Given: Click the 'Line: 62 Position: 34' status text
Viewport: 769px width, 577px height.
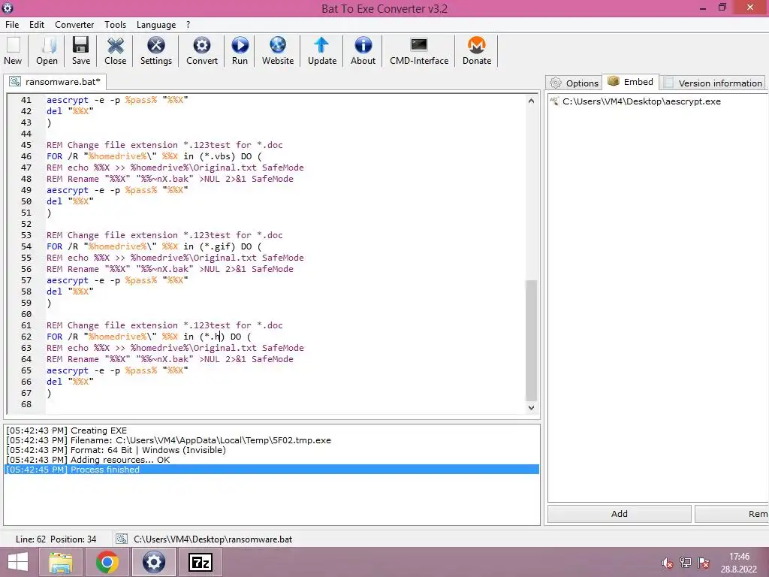Looking at the screenshot, I should [x=56, y=539].
